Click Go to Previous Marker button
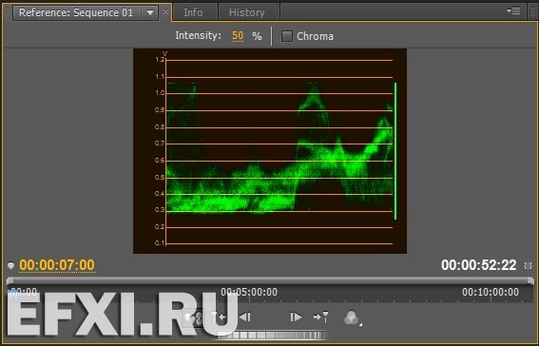Screen dimensions: 539x346 click(x=219, y=317)
